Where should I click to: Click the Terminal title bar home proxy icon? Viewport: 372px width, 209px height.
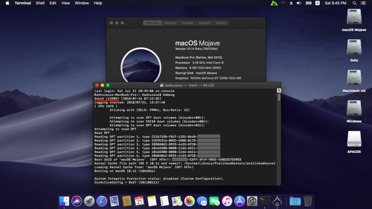coord(162,85)
